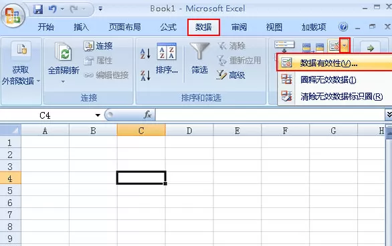Save the workbook with the floppy icon
392x246 pixels.
click(38, 9)
